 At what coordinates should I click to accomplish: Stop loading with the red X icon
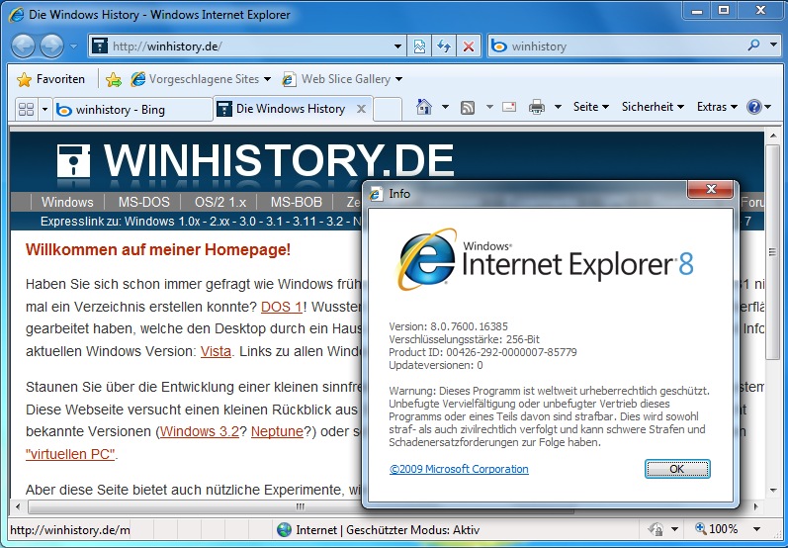tap(469, 46)
